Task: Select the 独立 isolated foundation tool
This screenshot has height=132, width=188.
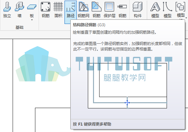Action: point(7,10)
